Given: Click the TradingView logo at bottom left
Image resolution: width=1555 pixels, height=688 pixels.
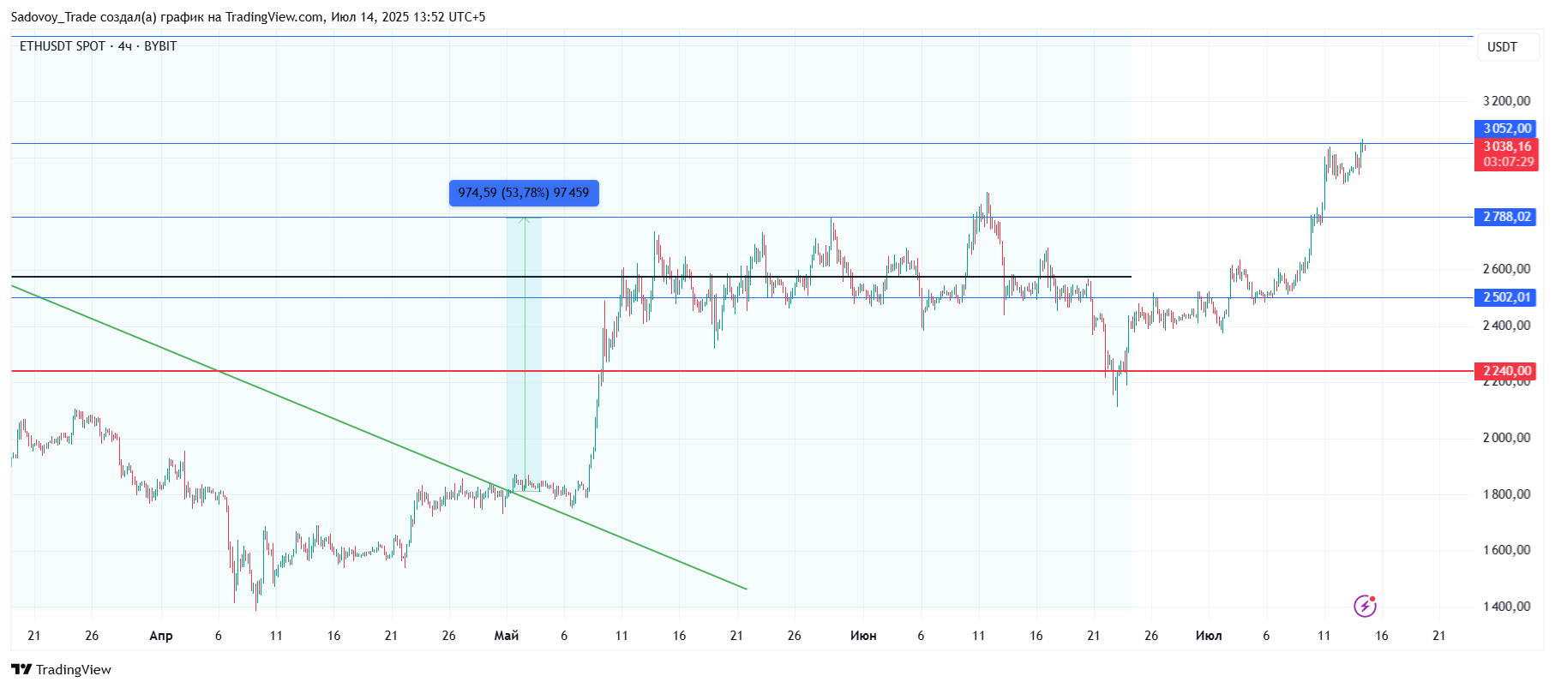Looking at the screenshot, I should coord(61,670).
